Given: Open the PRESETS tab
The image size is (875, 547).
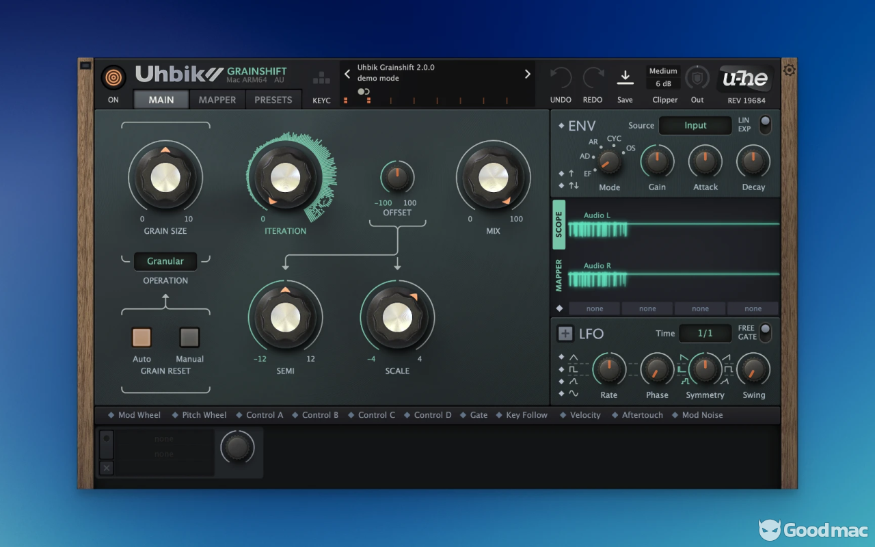Looking at the screenshot, I should click(x=273, y=100).
